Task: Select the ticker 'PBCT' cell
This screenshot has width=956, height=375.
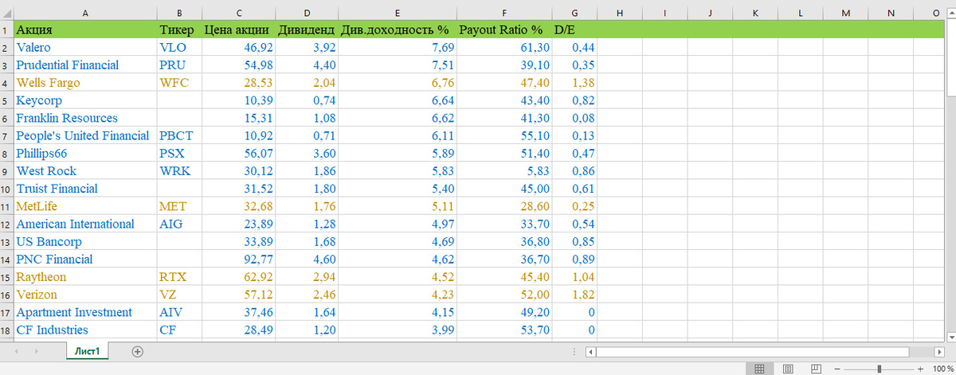Action: coord(179,135)
